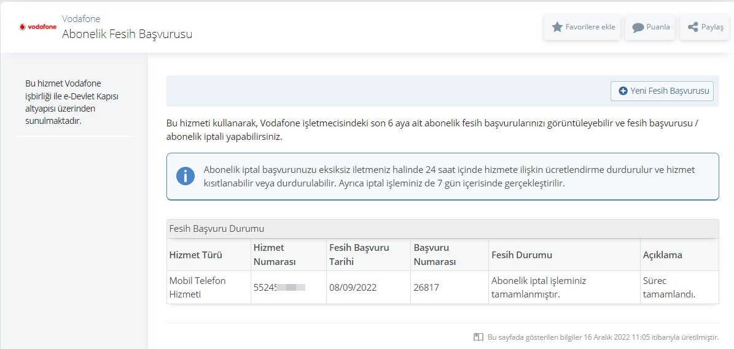
Task: Click the plus icon in Yeni Fesih Başvurusu
Action: [623, 91]
